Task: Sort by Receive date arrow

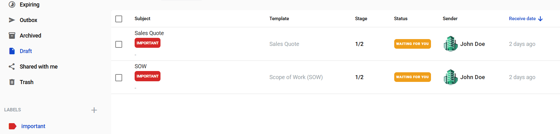Action: pos(540,19)
